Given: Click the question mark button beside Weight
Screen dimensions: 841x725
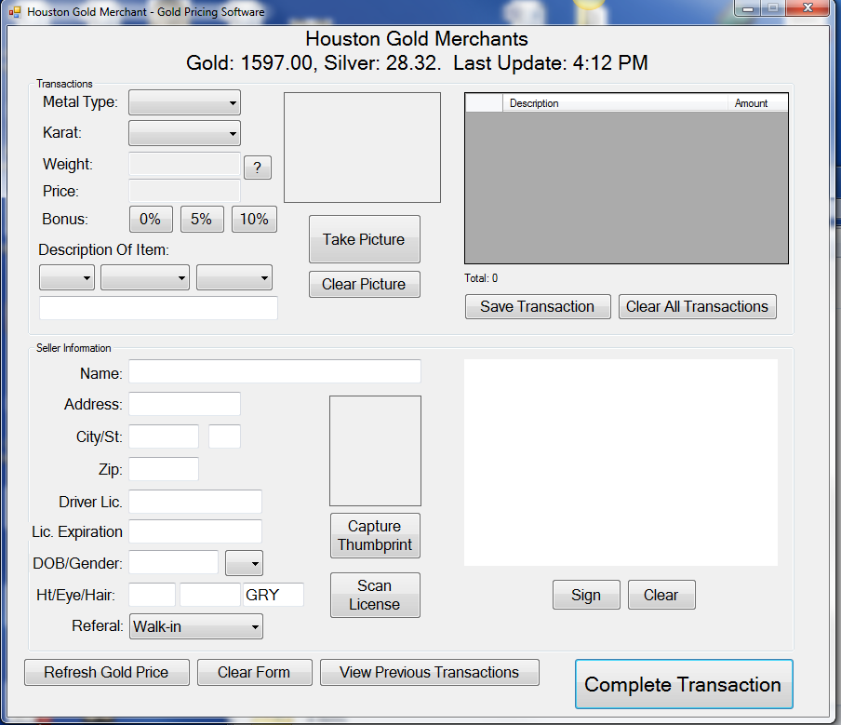Looking at the screenshot, I should coord(258,168).
